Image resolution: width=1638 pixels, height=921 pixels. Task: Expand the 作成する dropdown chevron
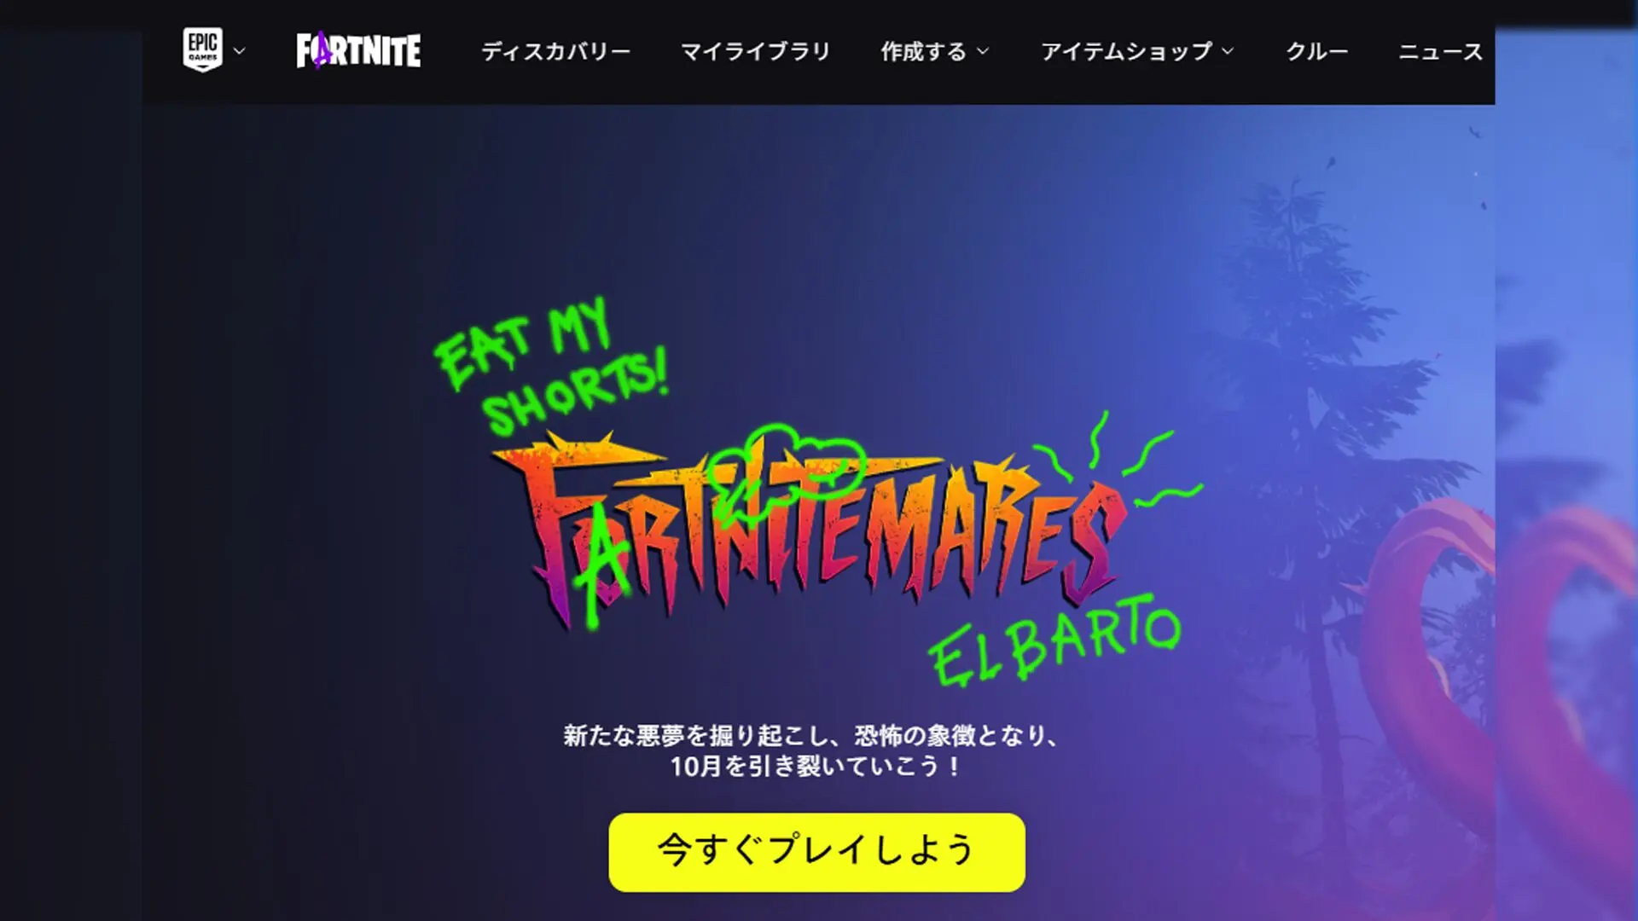tap(983, 51)
